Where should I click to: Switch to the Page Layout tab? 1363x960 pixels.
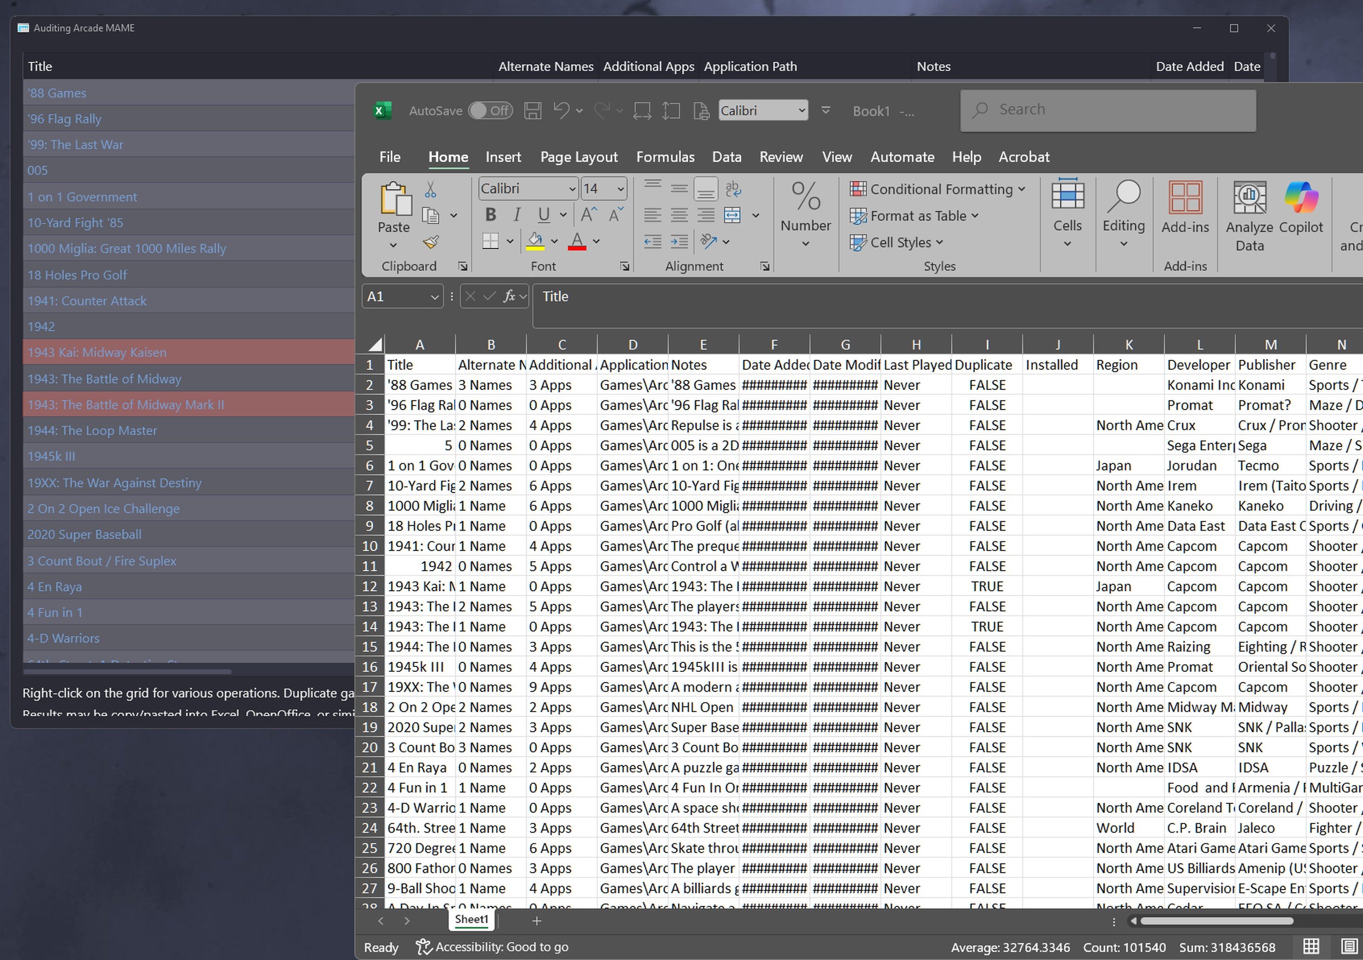(579, 157)
